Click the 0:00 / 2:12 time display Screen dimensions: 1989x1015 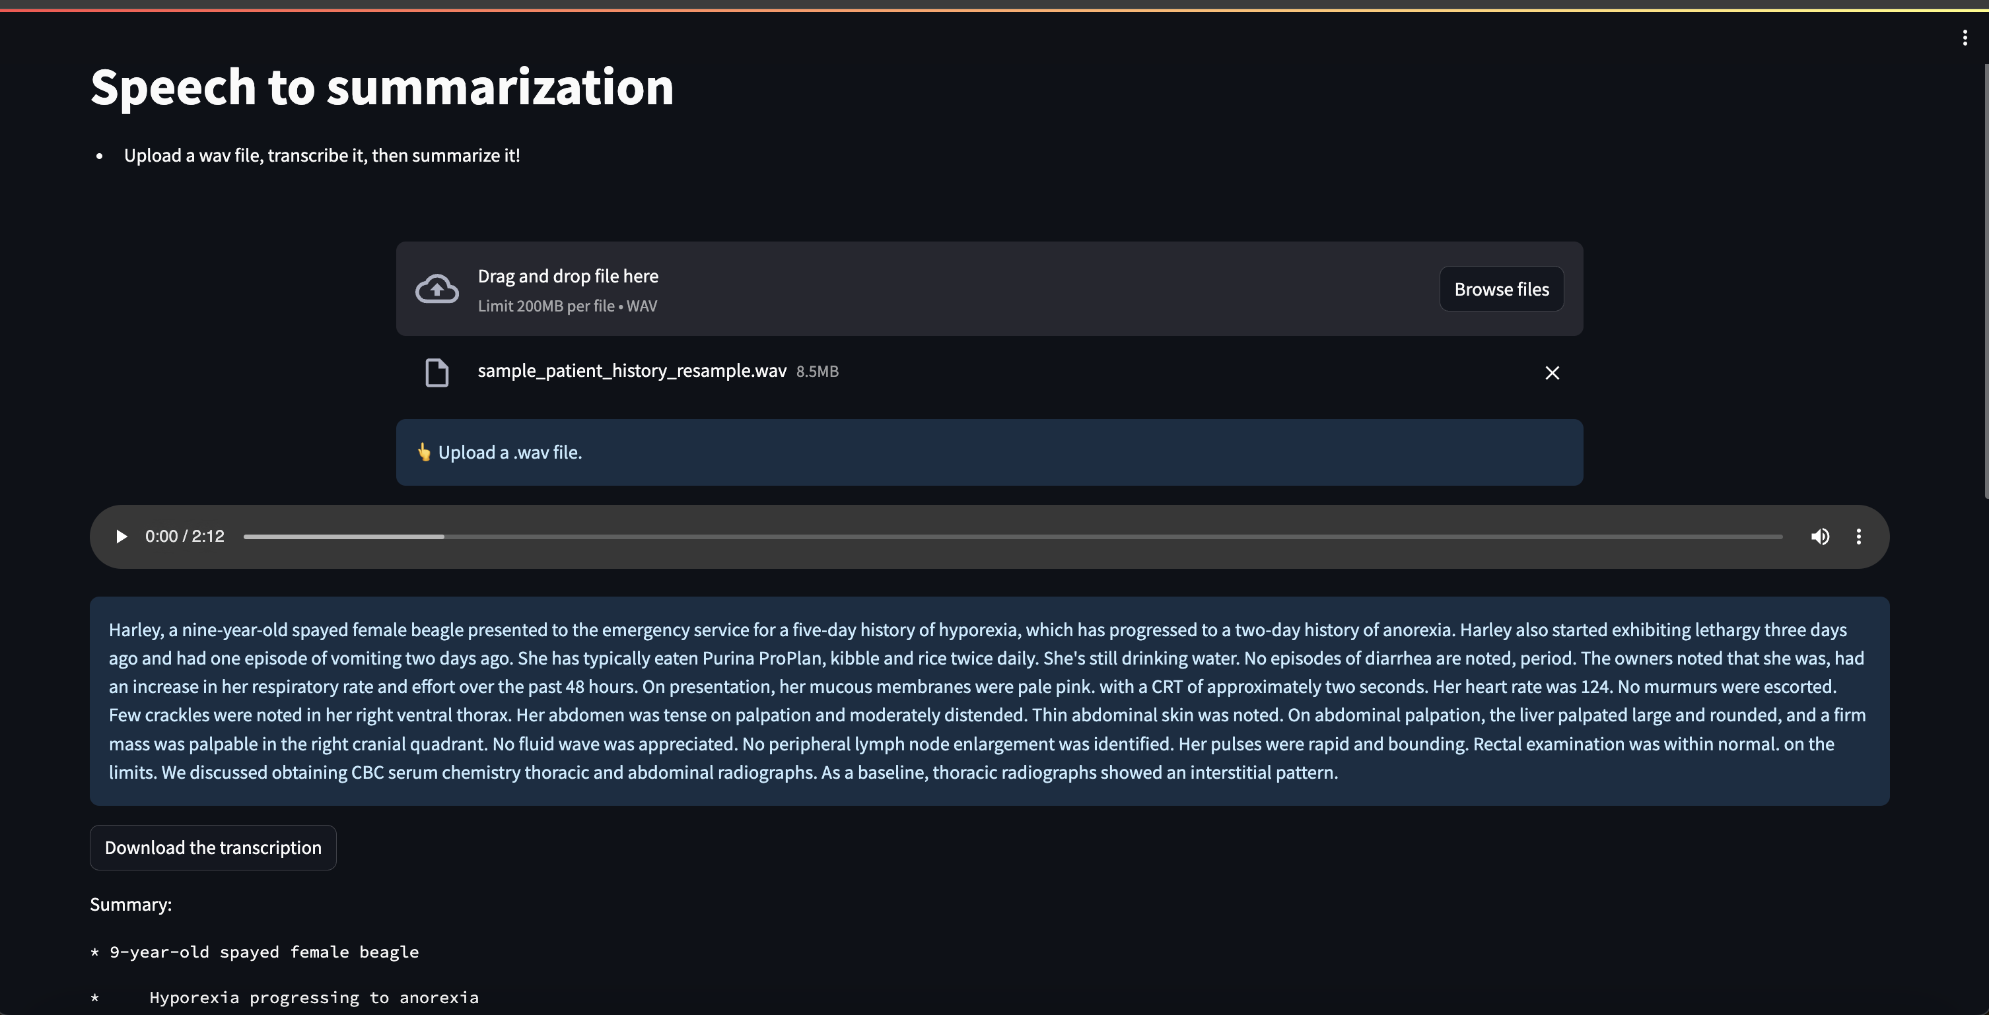184,537
